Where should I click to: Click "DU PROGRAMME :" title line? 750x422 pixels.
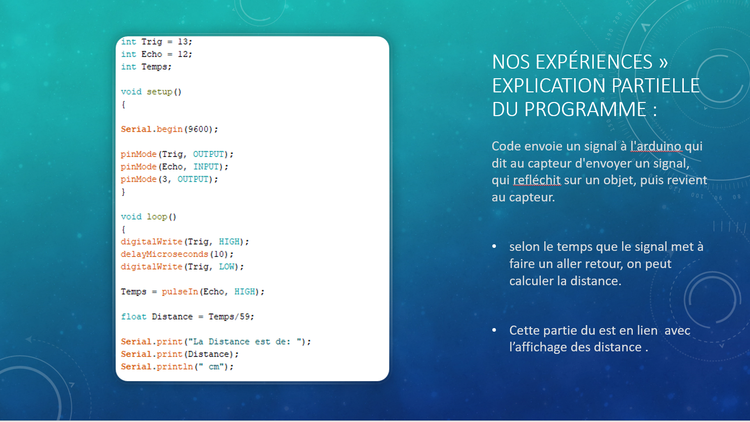pos(574,110)
